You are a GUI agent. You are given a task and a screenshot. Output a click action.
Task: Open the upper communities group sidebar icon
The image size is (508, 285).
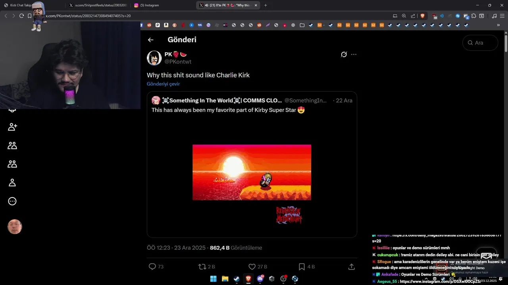[x=12, y=146]
